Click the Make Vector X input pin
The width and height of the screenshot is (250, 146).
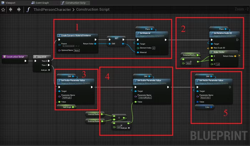(x=212, y=56)
